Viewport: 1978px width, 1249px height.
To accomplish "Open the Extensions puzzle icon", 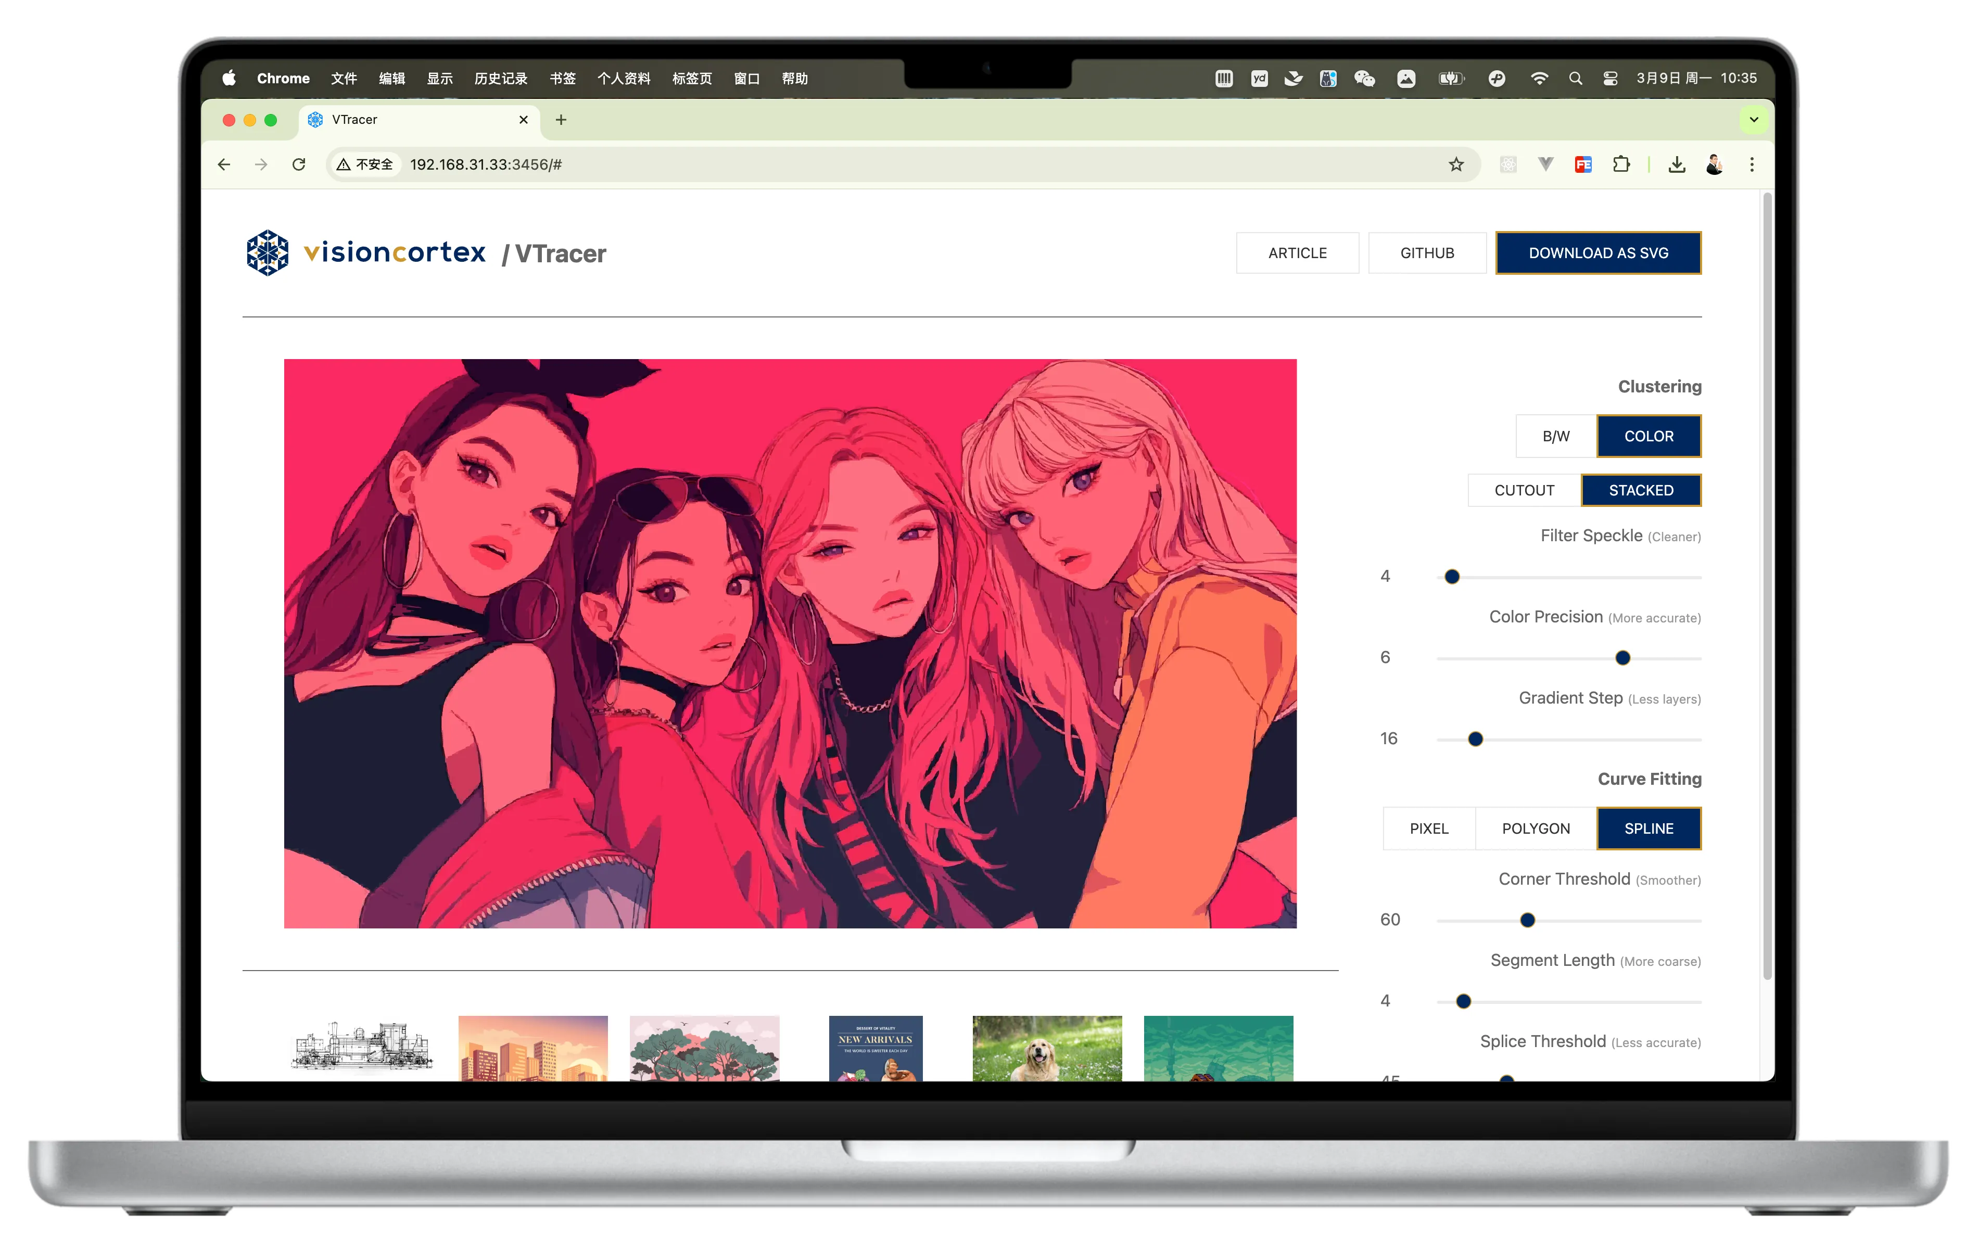I will (x=1621, y=165).
